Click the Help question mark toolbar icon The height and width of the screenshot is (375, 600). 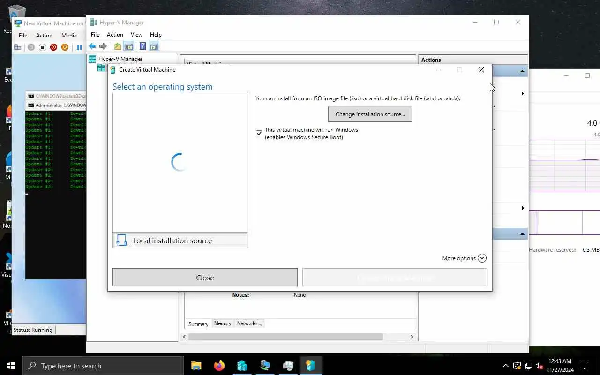coord(142,46)
